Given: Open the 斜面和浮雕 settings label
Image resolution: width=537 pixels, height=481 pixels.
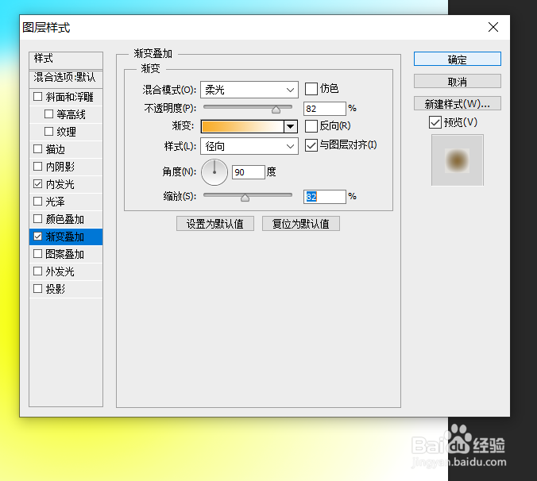Looking at the screenshot, I should click(70, 97).
